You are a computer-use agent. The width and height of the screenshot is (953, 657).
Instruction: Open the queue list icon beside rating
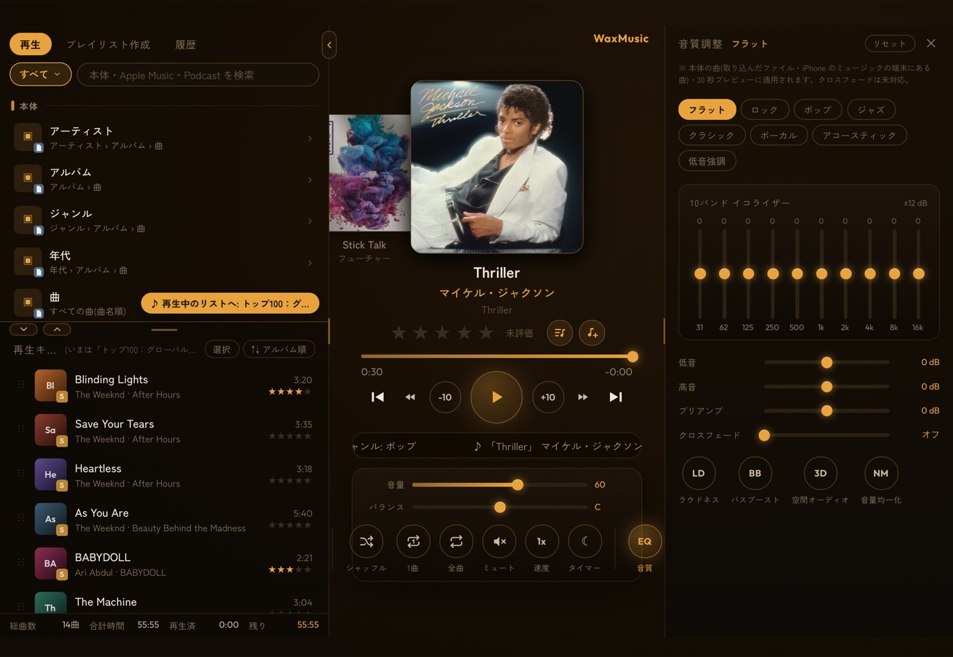click(560, 333)
